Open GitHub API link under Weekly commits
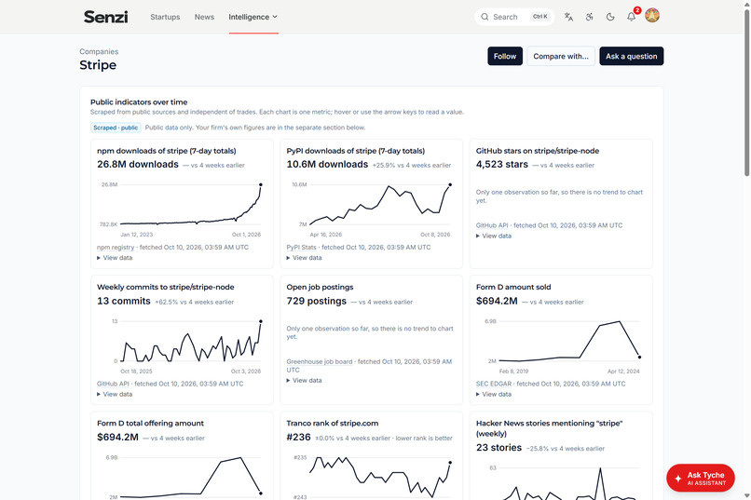Screen dimensions: 751x500 [113, 384]
